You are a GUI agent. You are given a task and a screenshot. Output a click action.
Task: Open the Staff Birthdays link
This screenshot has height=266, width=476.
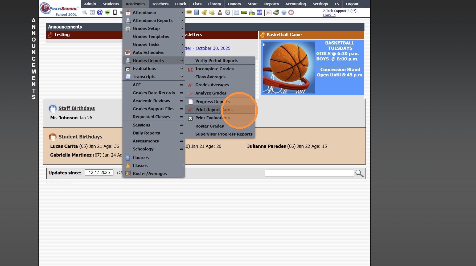(77, 108)
